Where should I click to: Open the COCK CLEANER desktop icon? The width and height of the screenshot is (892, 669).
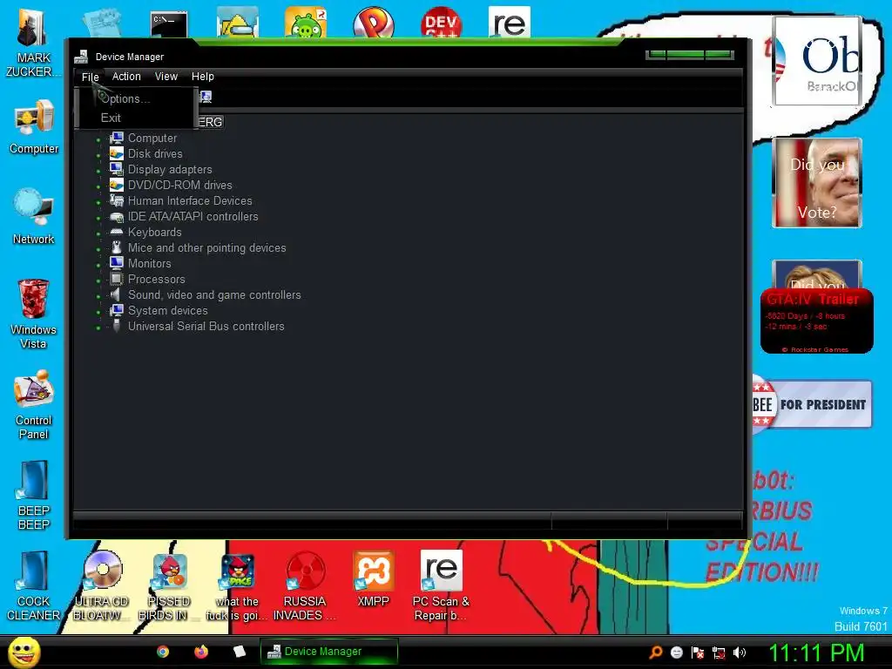(x=34, y=586)
